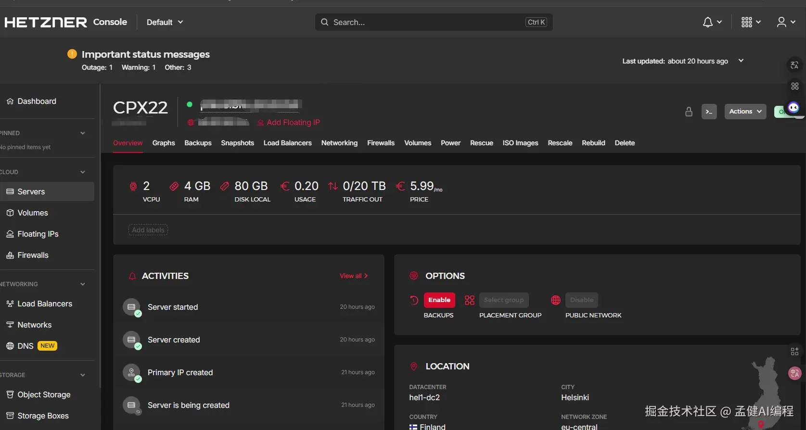The image size is (806, 430).
Task: Click the Server created activity
Action: 249,340
